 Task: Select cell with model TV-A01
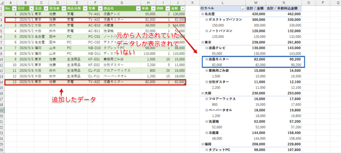(x=95, y=14)
